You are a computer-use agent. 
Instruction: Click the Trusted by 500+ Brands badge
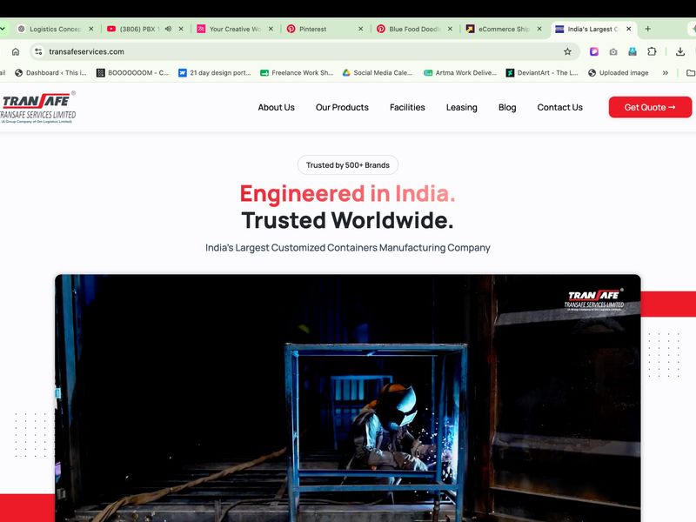(347, 165)
